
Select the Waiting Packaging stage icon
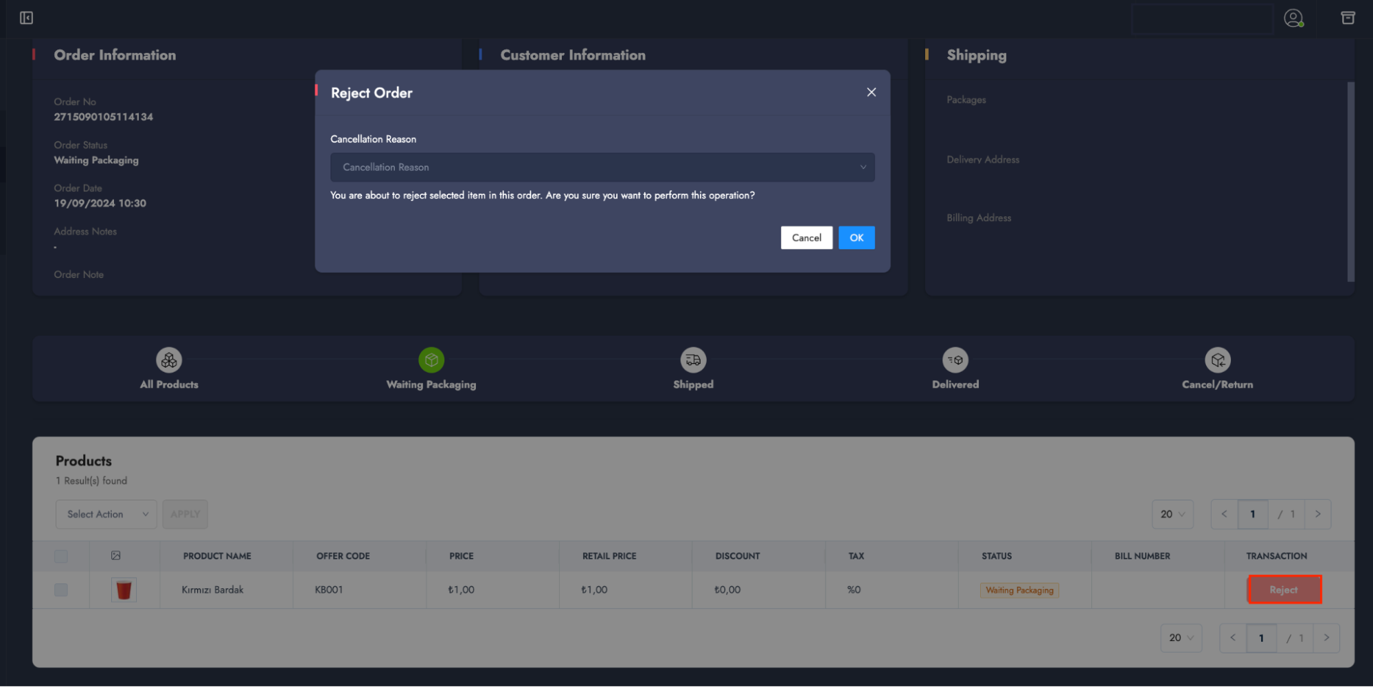pyautogui.click(x=431, y=360)
